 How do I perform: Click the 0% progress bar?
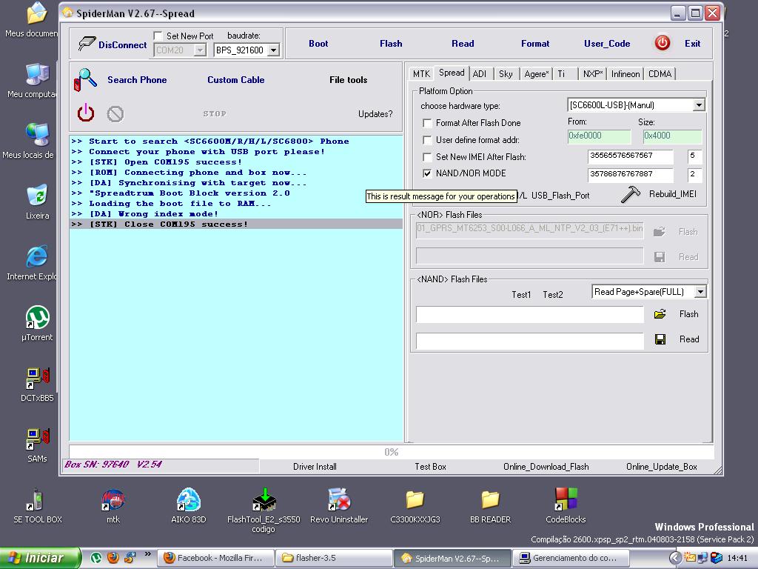[x=392, y=452]
